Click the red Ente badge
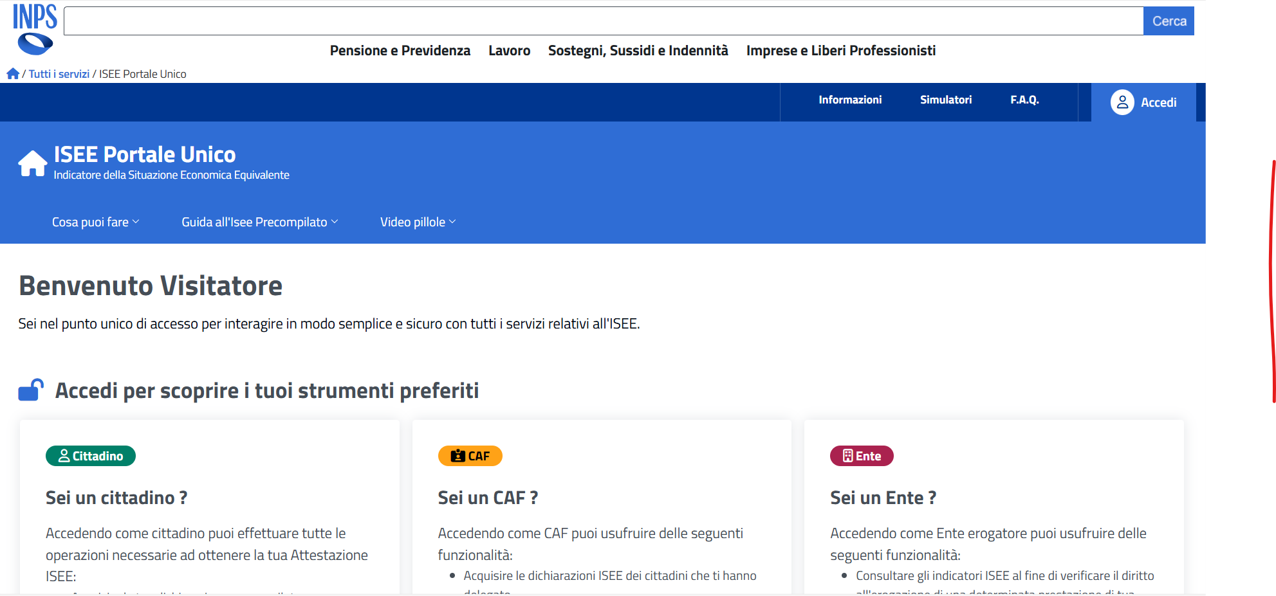 tap(861, 456)
